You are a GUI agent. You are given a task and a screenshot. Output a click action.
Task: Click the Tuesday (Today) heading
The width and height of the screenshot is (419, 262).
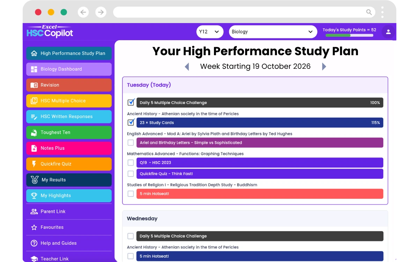click(x=149, y=85)
